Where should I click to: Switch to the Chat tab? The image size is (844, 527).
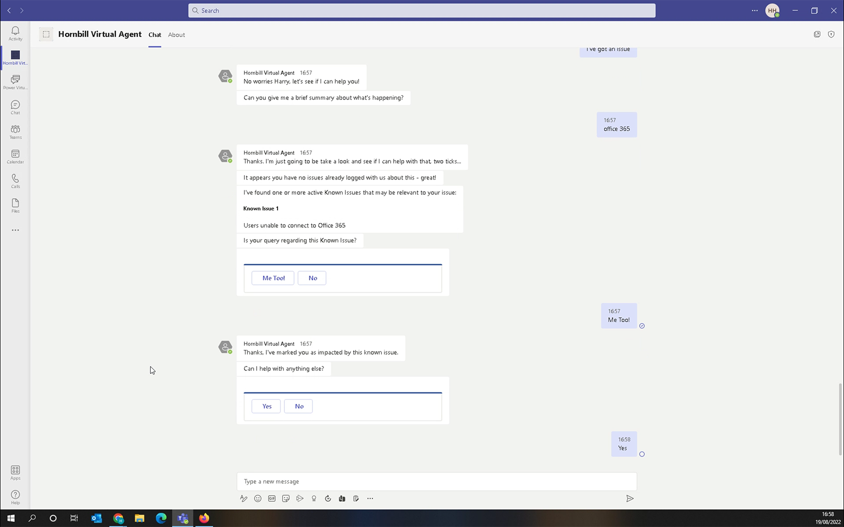(155, 35)
